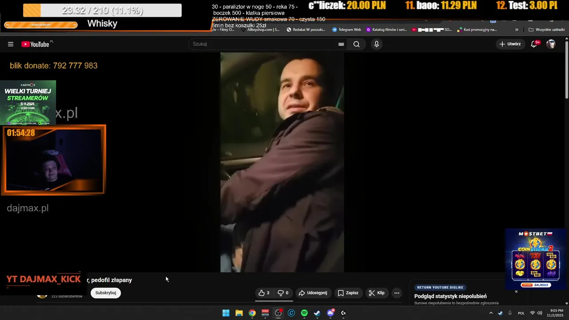Close the Return YouTube Dislike panel
Viewport: 569px width, 320px height.
click(x=516, y=292)
